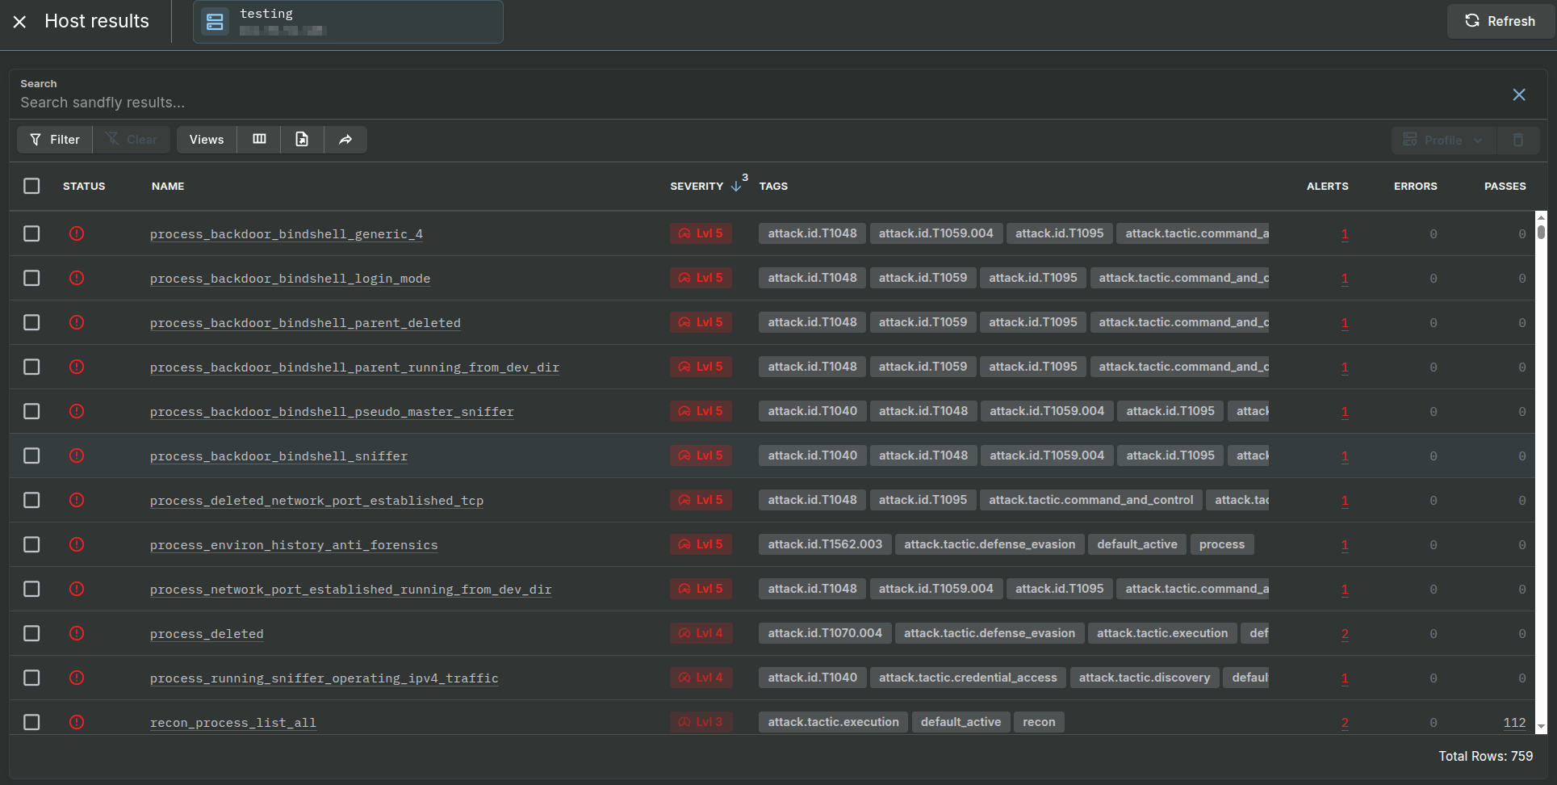Open process_backdoor_bindshell_sniffer result
The width and height of the screenshot is (1557, 785).
[x=278, y=456]
